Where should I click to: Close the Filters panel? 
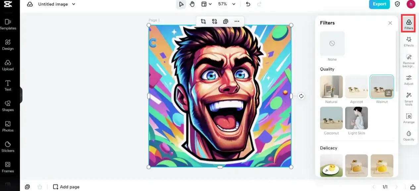(390, 23)
